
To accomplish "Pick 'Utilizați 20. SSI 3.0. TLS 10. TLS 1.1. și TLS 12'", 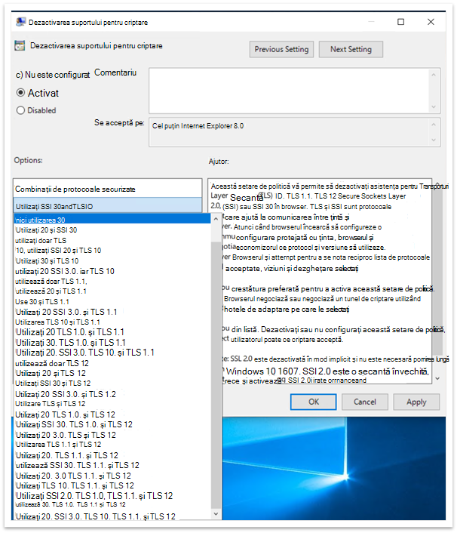I will [x=112, y=516].
